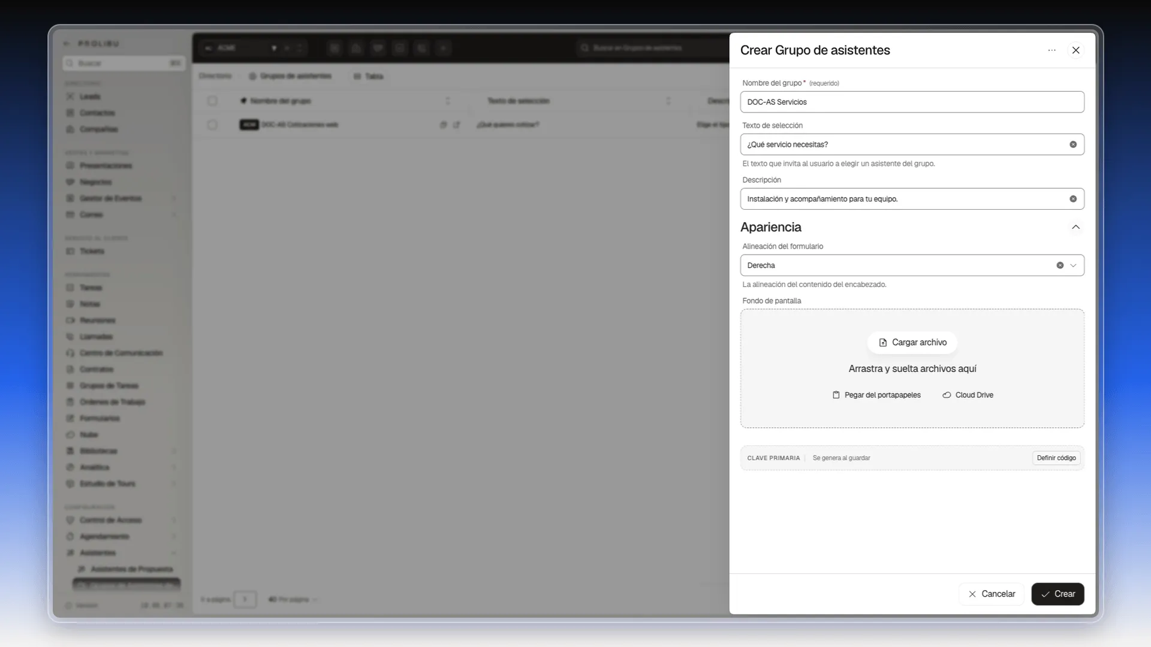1151x647 pixels.
Task: Open Tickets in the sidebar
Action: pos(92,251)
